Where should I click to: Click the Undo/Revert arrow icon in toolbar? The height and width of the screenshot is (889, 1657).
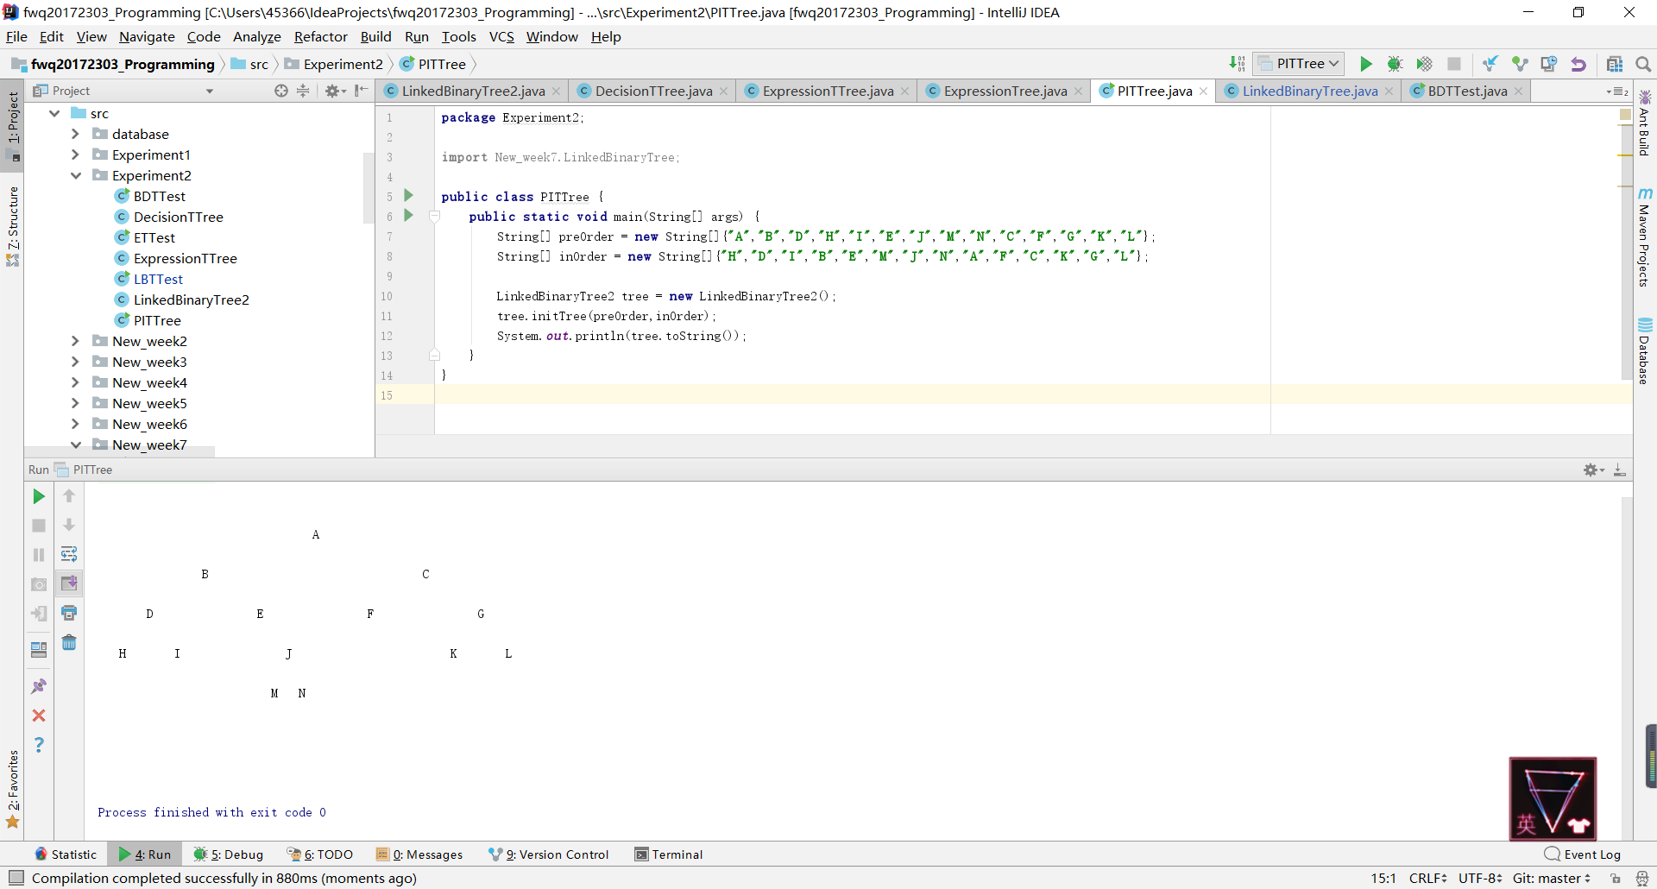pyautogui.click(x=1578, y=64)
